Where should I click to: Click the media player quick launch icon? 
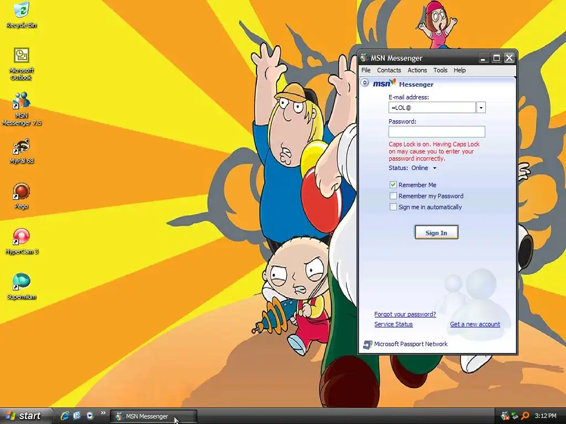[x=90, y=416]
